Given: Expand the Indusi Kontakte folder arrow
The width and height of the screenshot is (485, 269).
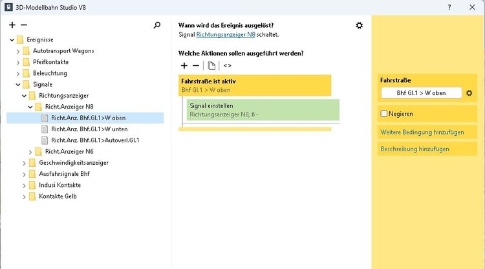Looking at the screenshot, I should [x=24, y=186].
